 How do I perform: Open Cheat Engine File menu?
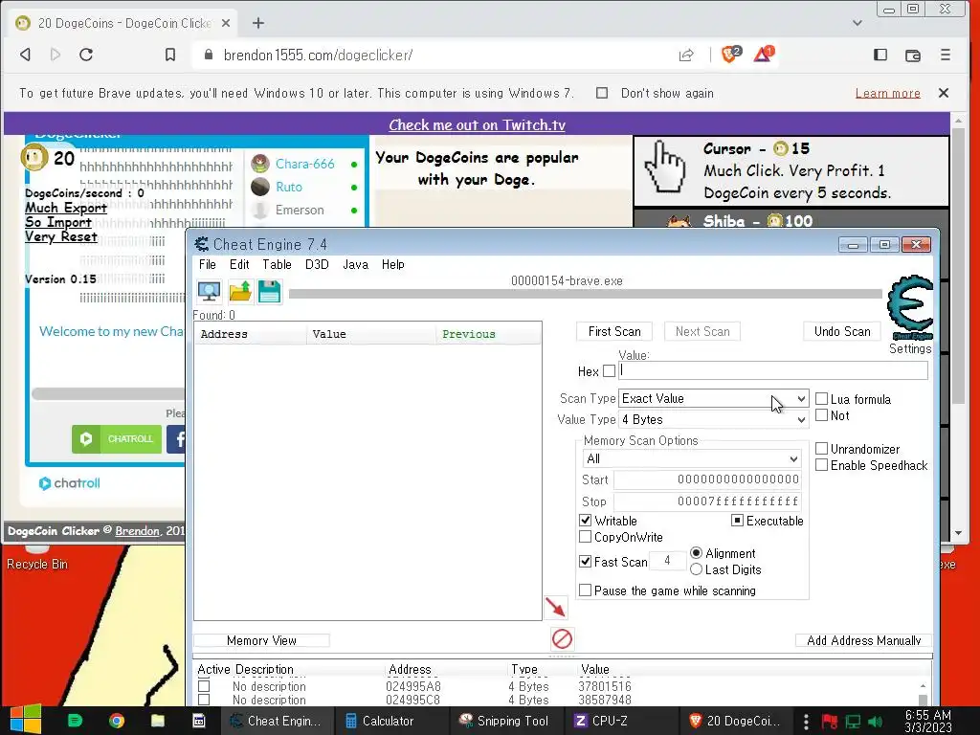(x=207, y=264)
